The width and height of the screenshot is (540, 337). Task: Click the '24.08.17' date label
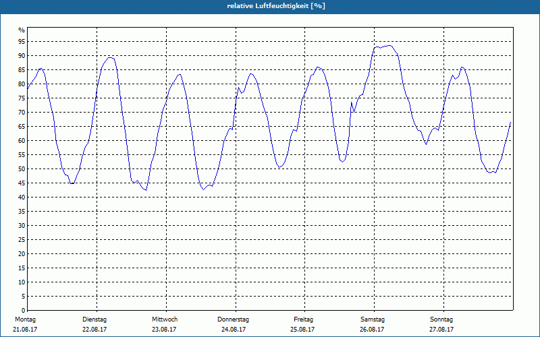[x=234, y=330]
